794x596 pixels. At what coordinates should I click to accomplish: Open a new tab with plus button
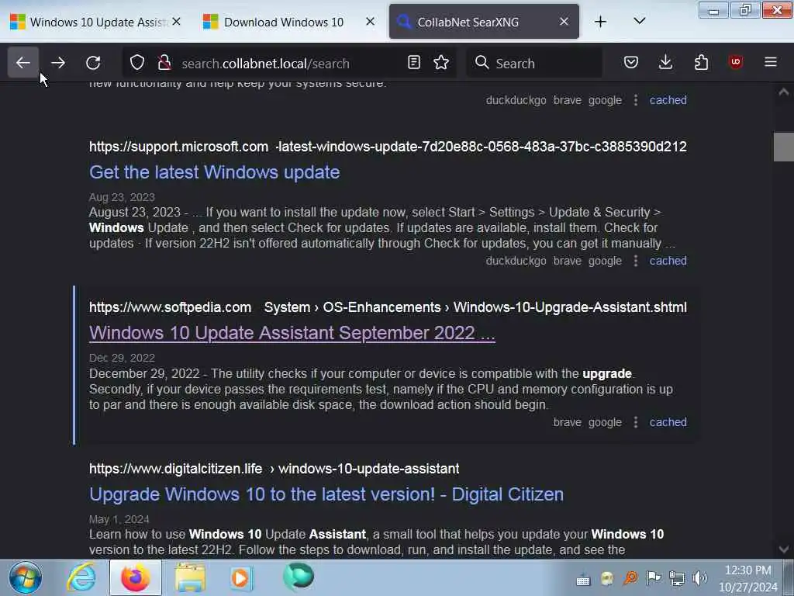coord(601,22)
